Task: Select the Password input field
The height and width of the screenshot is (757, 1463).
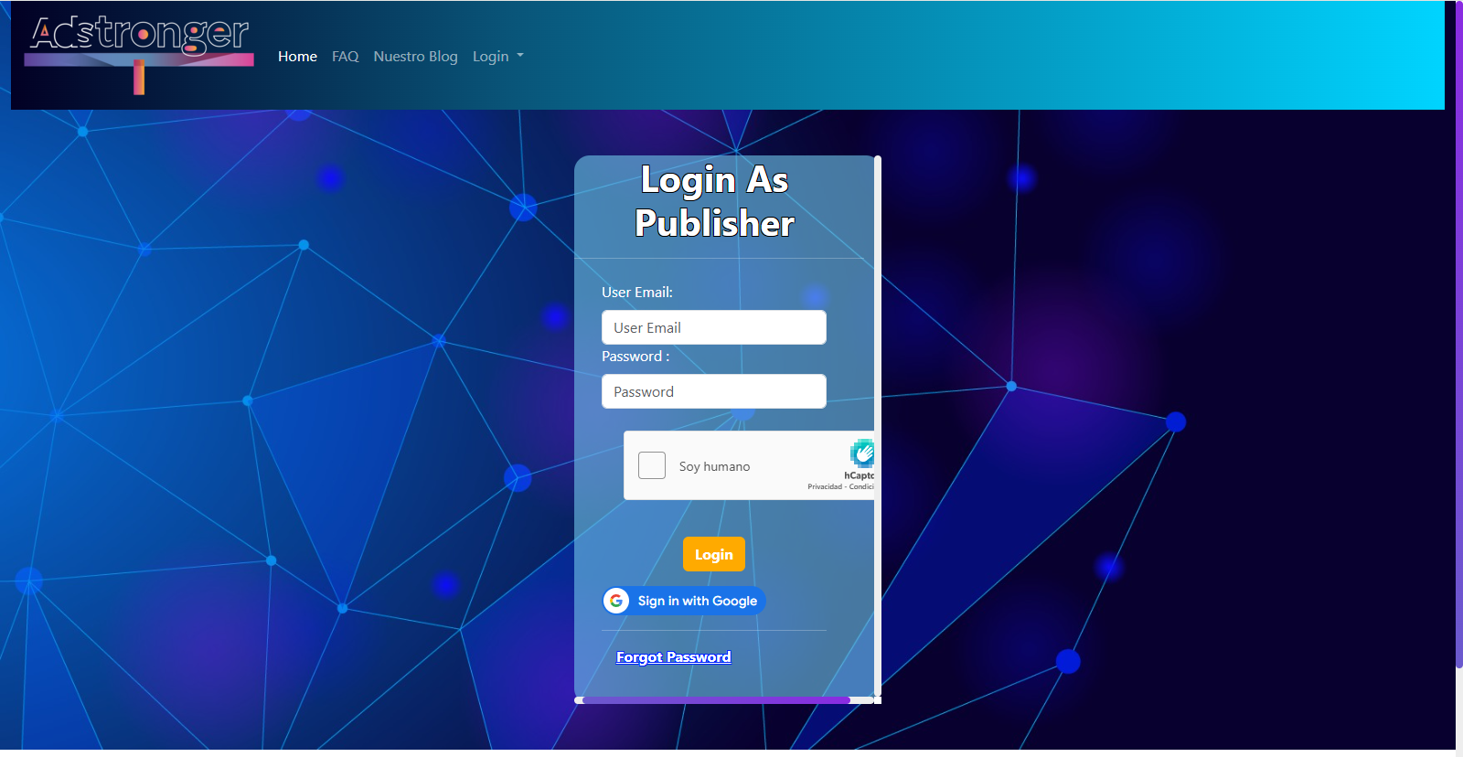Action: tap(713, 391)
